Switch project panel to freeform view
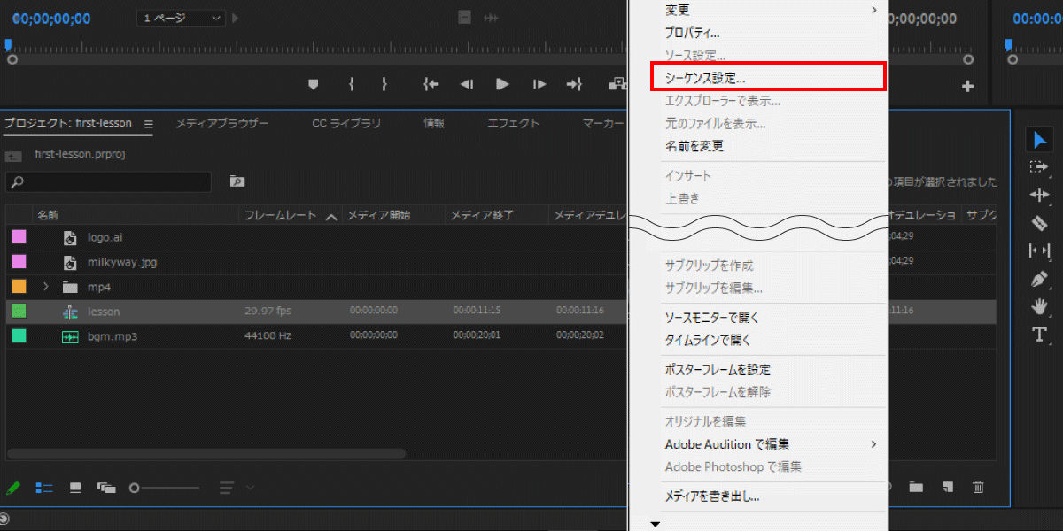 106,488
